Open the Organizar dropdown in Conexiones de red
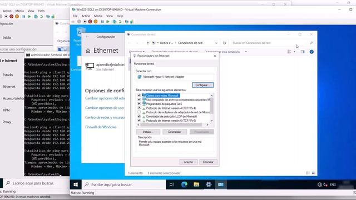 point(137,52)
